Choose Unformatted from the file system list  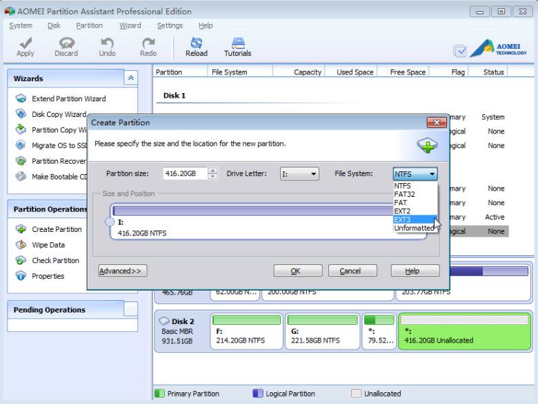pos(415,228)
